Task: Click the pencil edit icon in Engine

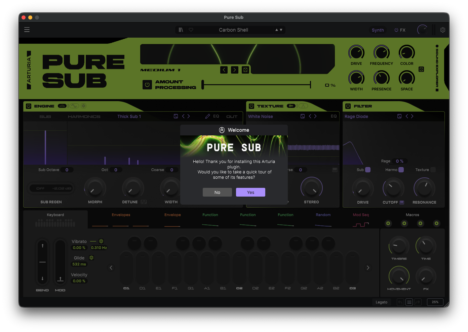Action: coord(207,116)
